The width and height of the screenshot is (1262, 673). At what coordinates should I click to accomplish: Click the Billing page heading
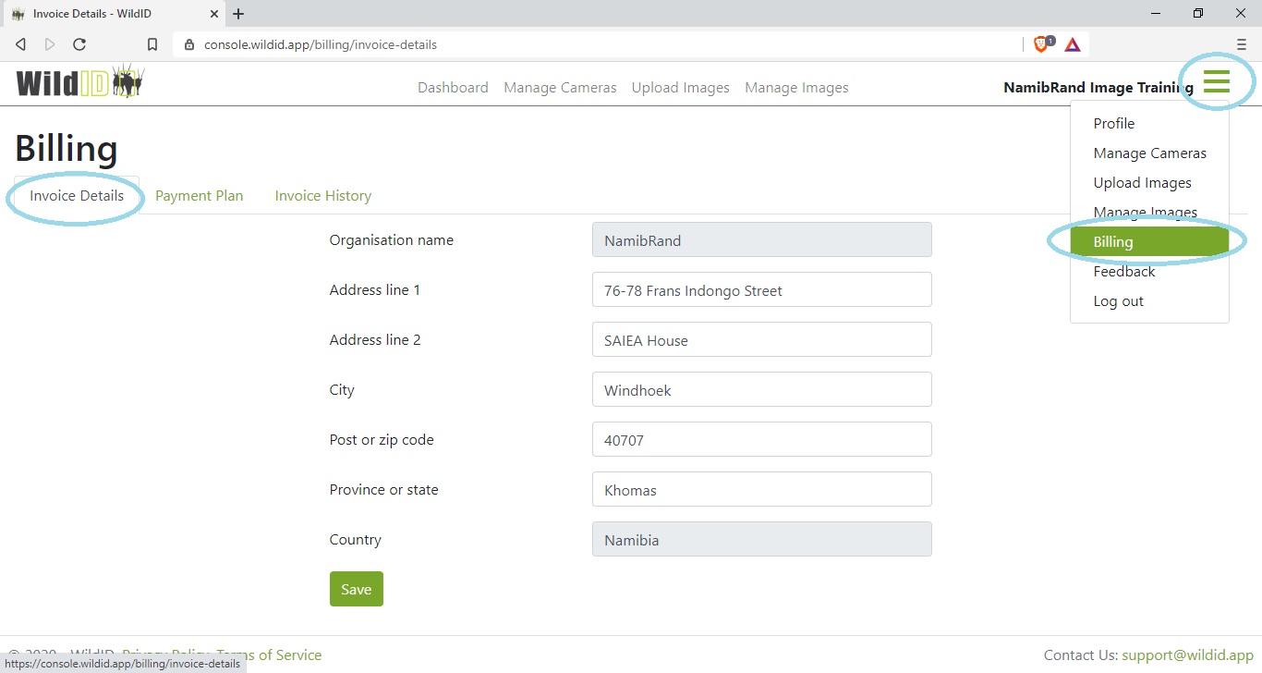[67, 149]
